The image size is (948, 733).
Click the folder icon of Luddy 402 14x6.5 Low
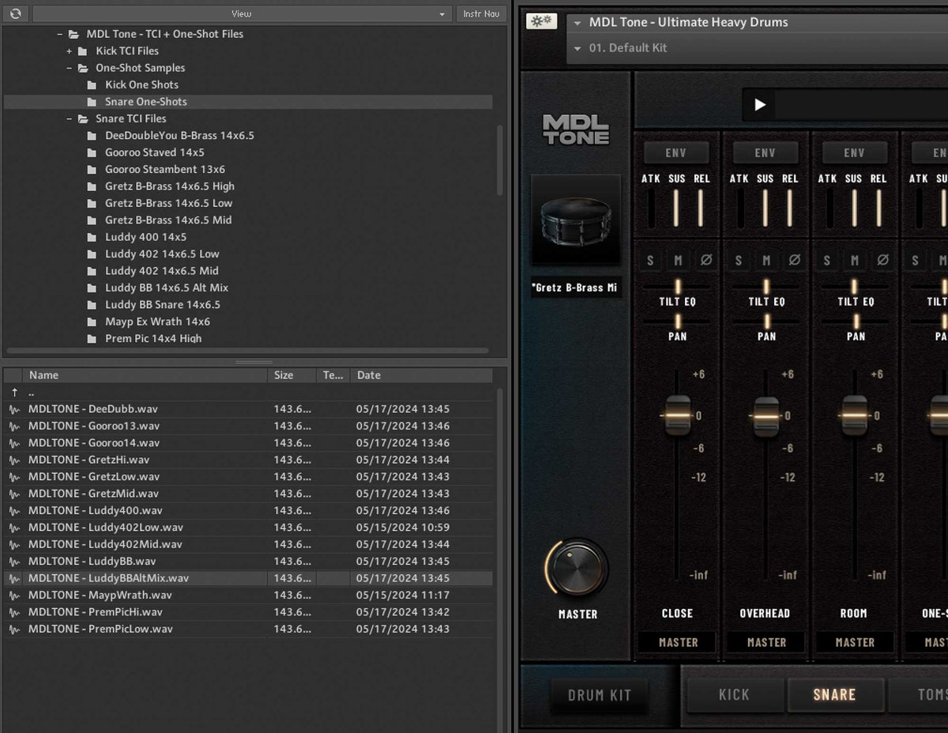(x=92, y=254)
